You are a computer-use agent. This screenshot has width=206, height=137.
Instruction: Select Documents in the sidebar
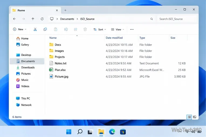tap(27, 61)
